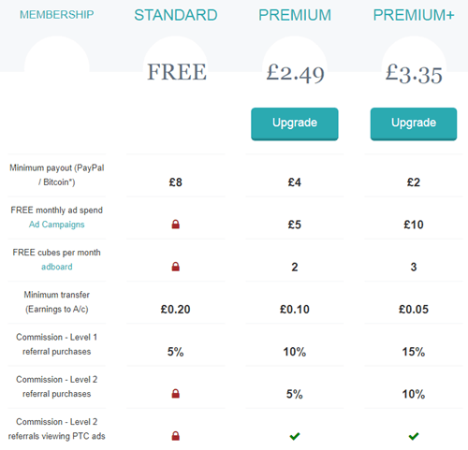Click the 15% Premium+ Level 1 commission

coord(414,352)
